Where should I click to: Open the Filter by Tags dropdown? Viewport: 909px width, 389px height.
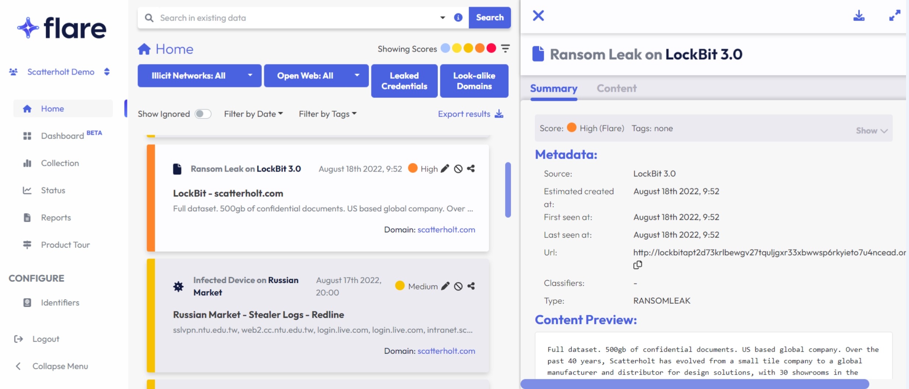click(x=328, y=114)
